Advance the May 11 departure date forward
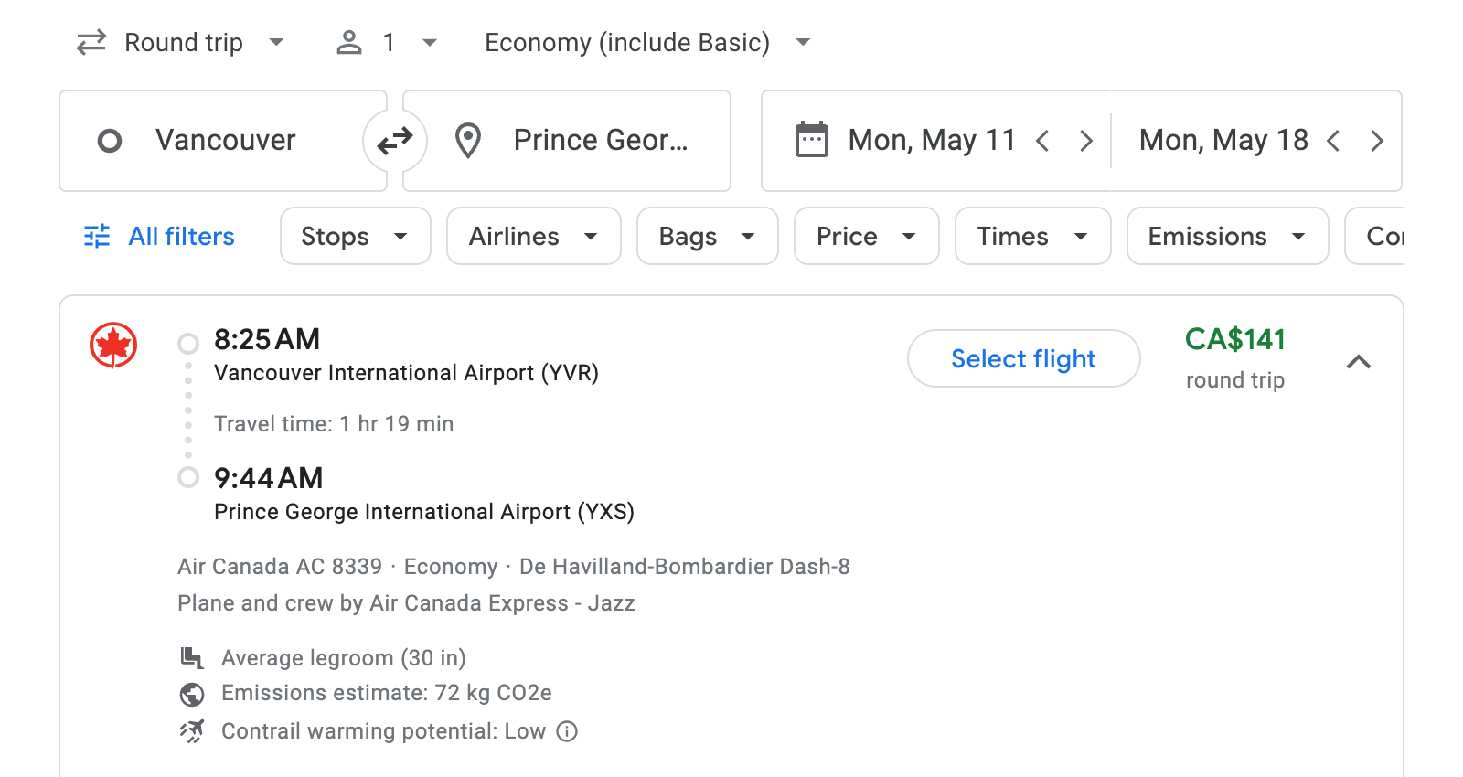The height and width of the screenshot is (777, 1463). coord(1086,140)
